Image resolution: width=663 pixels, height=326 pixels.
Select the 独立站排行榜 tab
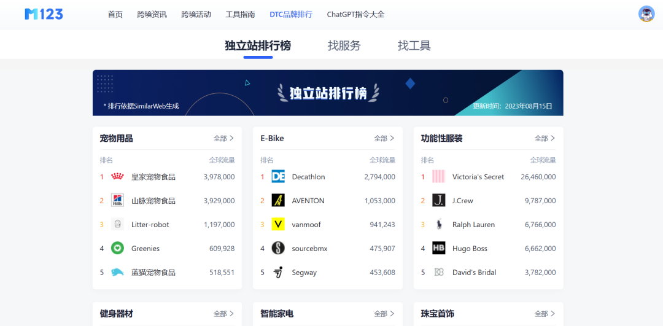(x=258, y=45)
